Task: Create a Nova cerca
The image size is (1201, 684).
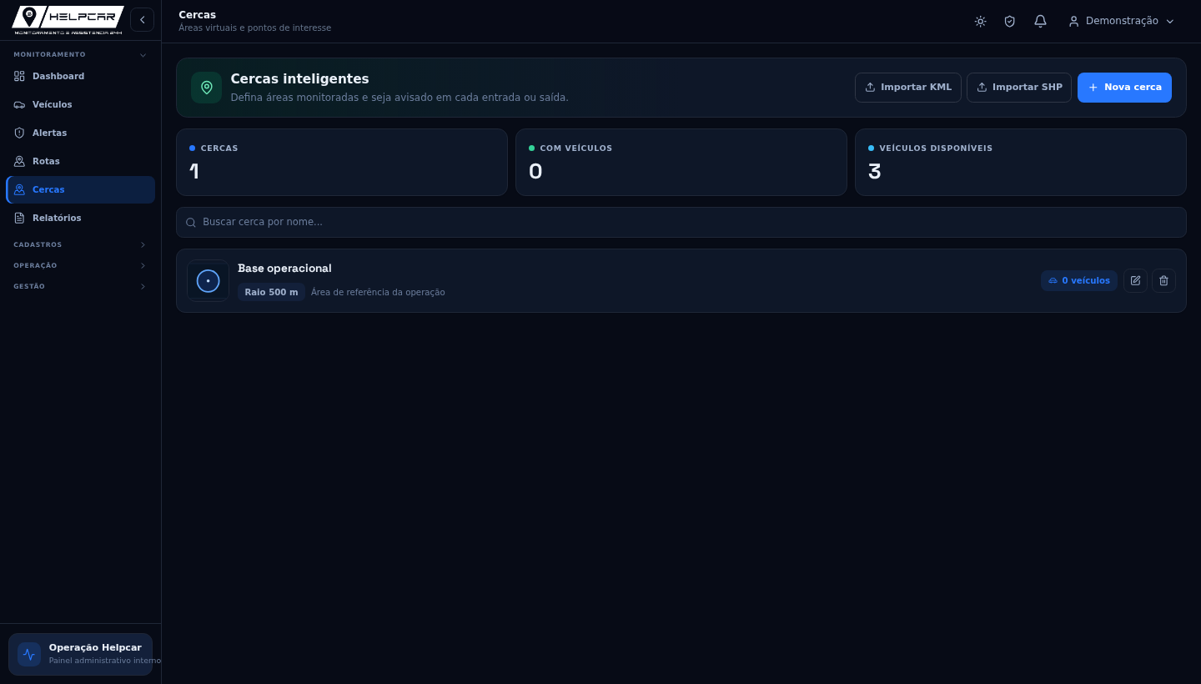Action: coord(1124,88)
